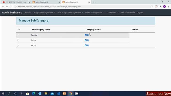The image size is (171, 96).
Task: Delete the World subcategory row
Action: (88, 45)
